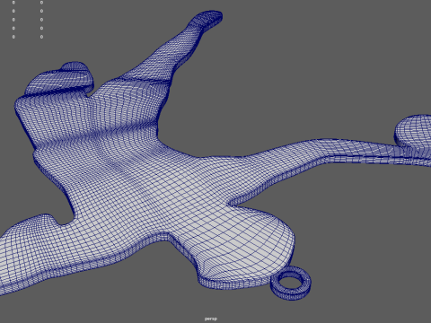Click the persp camera label
431x323 pixels.
coord(211,319)
